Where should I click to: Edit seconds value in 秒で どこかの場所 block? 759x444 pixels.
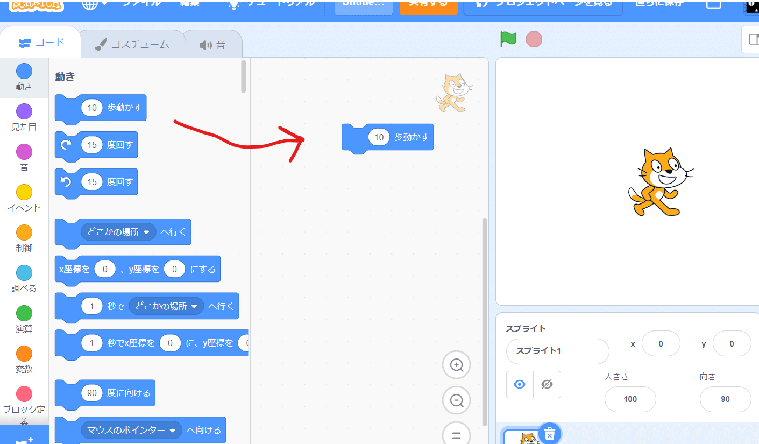point(92,306)
